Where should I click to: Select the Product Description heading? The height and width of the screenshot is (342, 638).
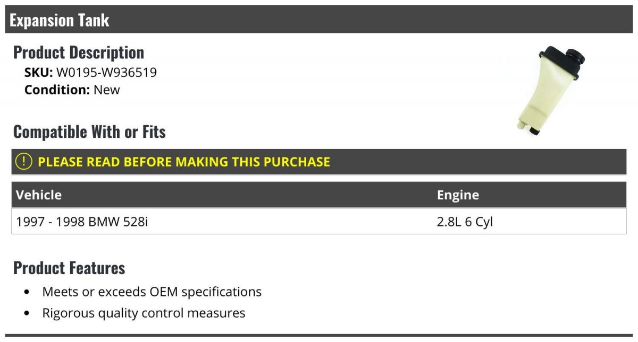point(79,52)
